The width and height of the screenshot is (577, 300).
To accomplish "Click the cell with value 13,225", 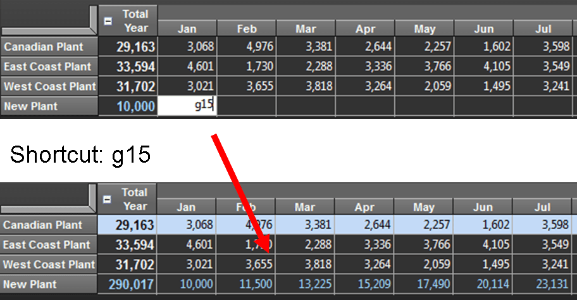I will (306, 285).
